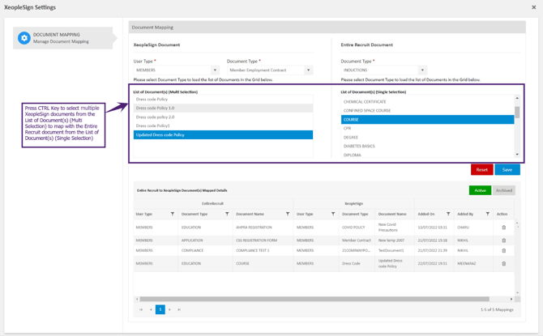Viewport: 543px width, 336px height.
Task: Select CPR in the recruit document list
Action: pos(428,129)
